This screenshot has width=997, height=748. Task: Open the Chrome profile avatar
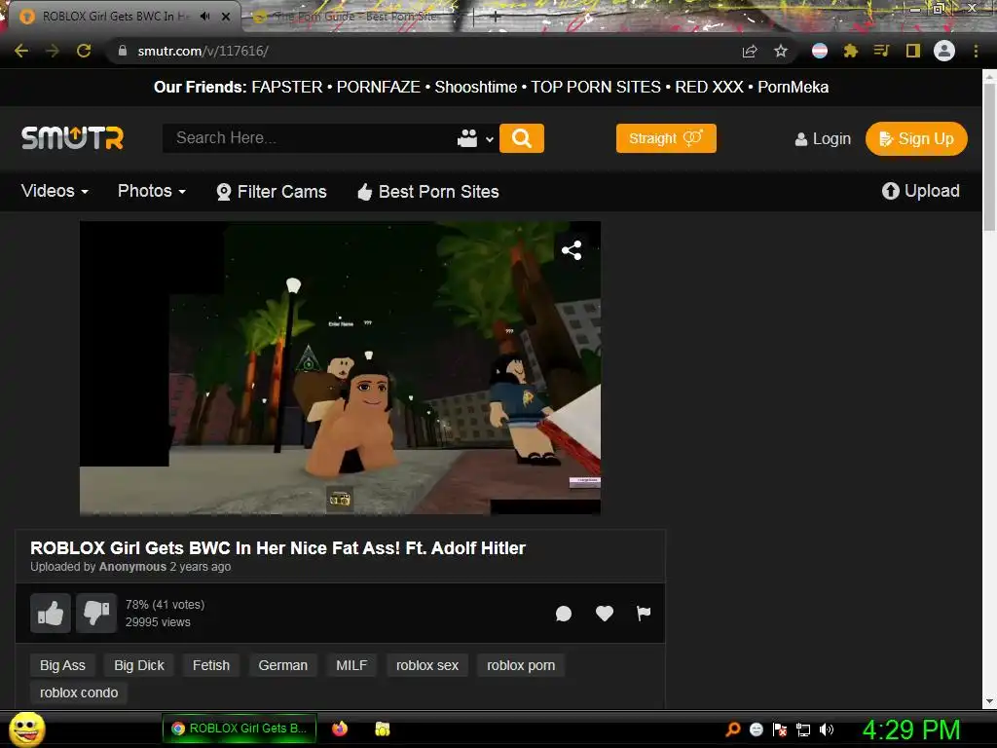click(x=944, y=51)
